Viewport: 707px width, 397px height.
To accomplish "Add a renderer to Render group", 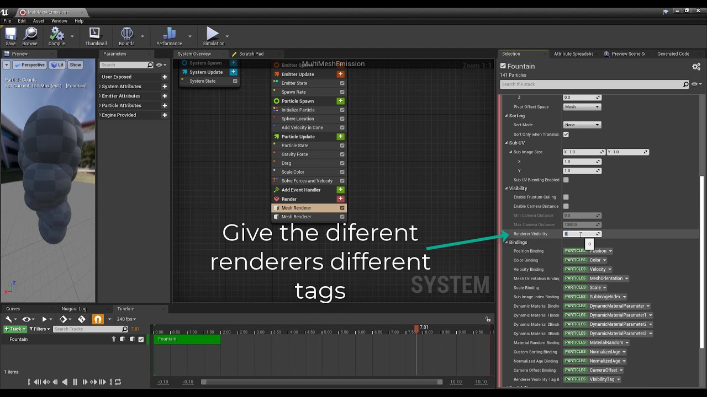I will coord(340,199).
